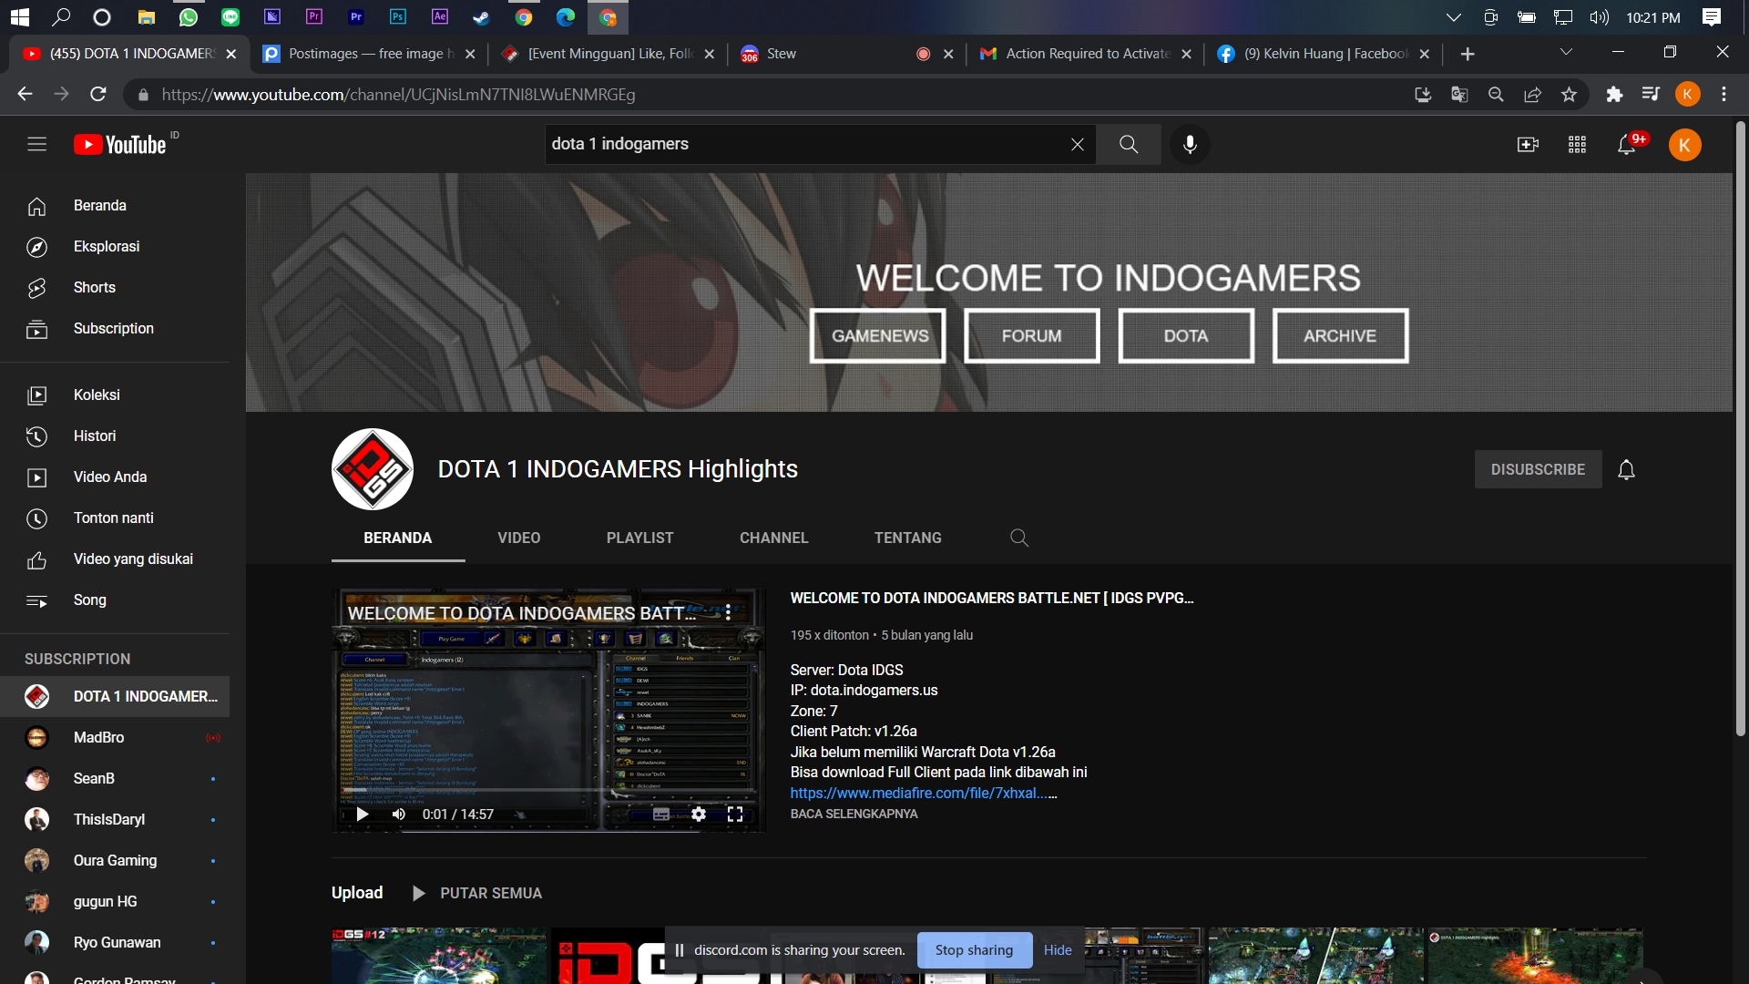The image size is (1749, 984).
Task: Click the DISUBSCRIBE button
Action: 1538,469
